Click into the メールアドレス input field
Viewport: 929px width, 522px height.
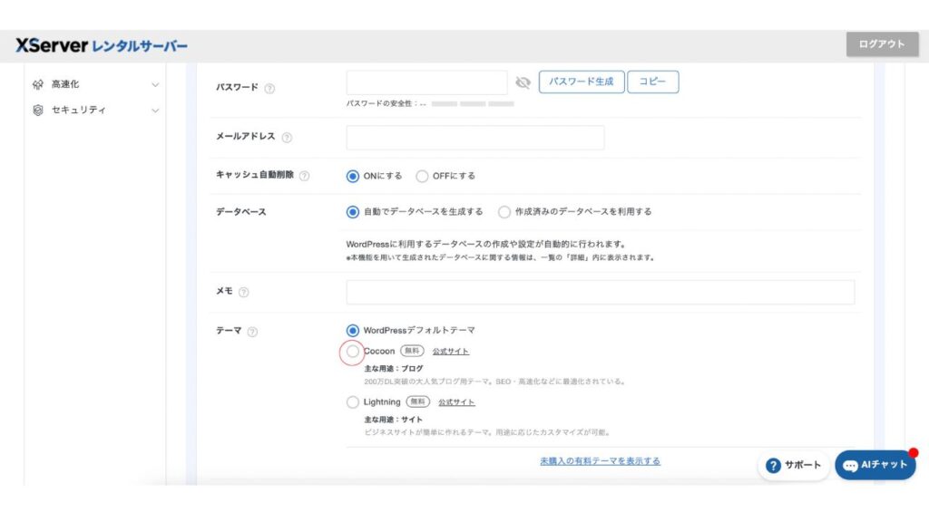click(x=475, y=138)
